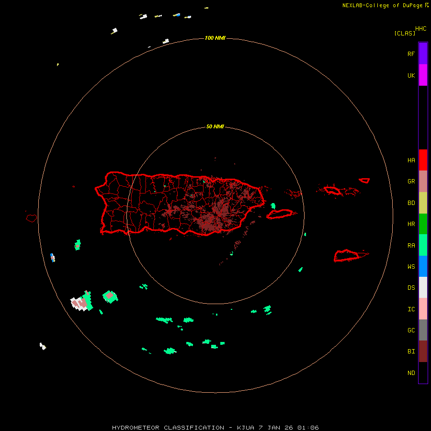Image resolution: width=431 pixels, height=431 pixels.
Task: Click the HR dark green legend swatch
Action: click(423, 224)
